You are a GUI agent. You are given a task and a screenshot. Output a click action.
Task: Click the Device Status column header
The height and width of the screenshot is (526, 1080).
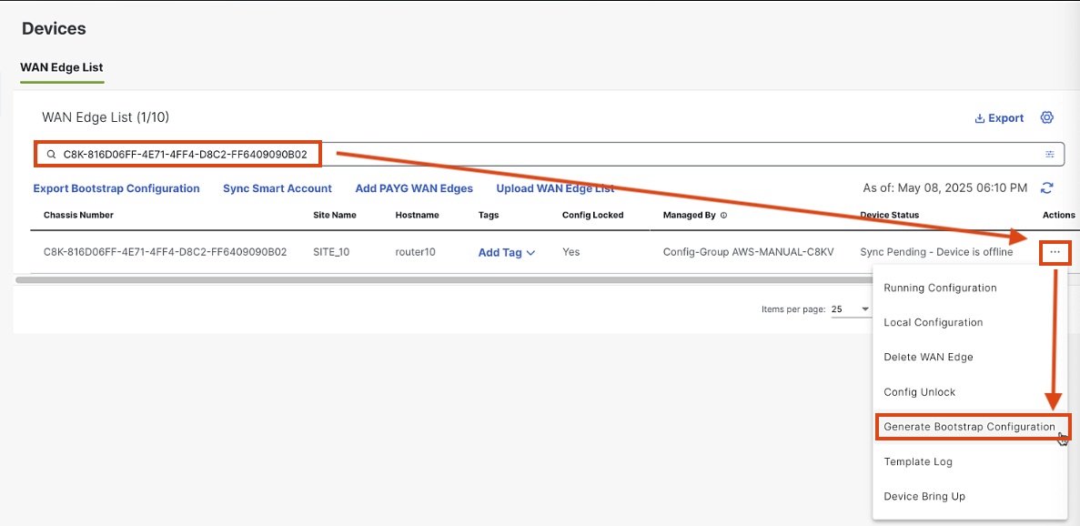tap(889, 215)
